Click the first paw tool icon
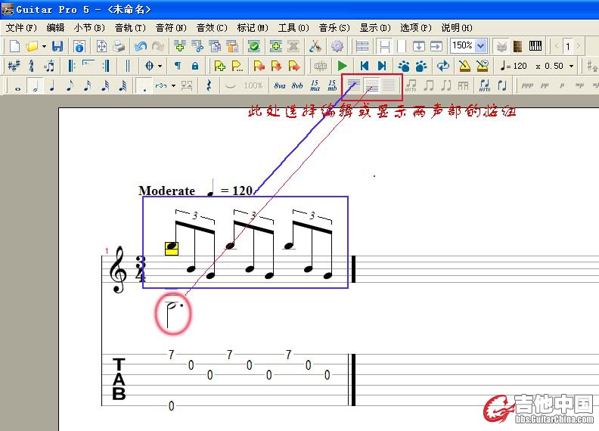Image resolution: width=599 pixels, height=431 pixels. click(x=404, y=66)
